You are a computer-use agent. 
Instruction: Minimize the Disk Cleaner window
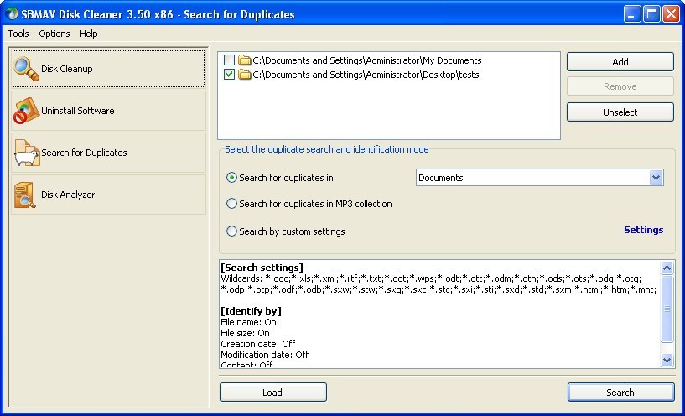tap(631, 14)
